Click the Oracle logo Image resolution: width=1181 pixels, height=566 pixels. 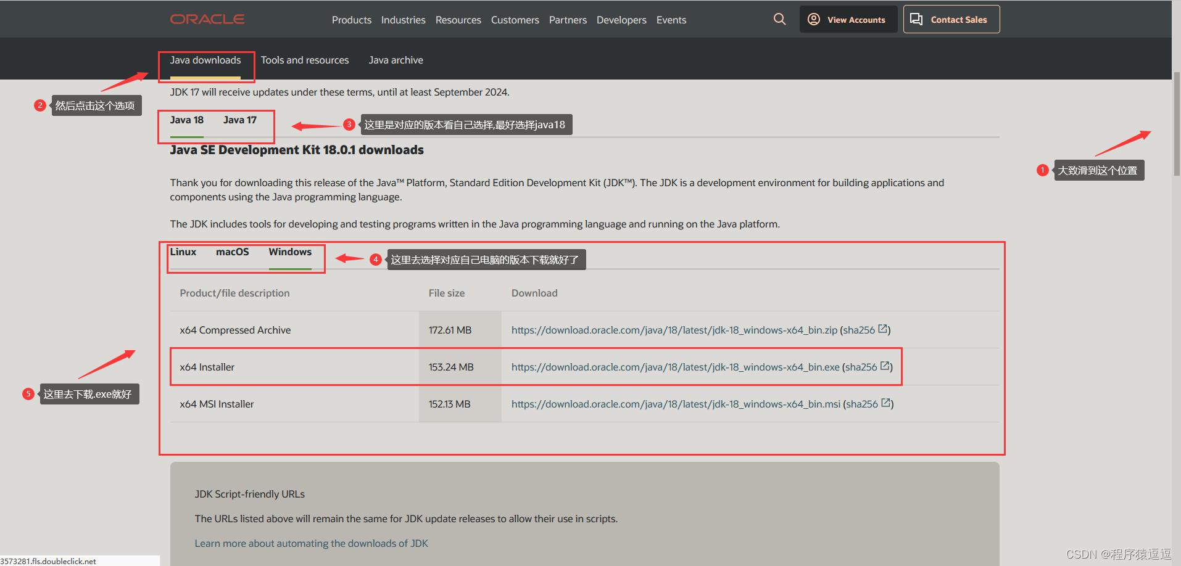[207, 19]
